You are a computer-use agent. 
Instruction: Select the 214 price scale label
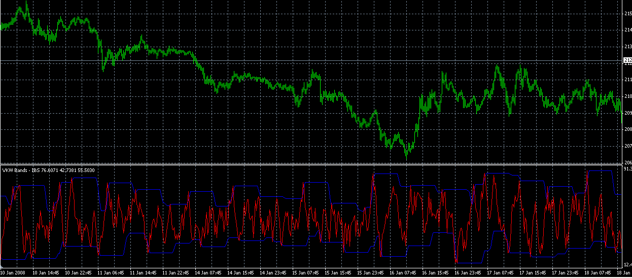click(x=628, y=30)
